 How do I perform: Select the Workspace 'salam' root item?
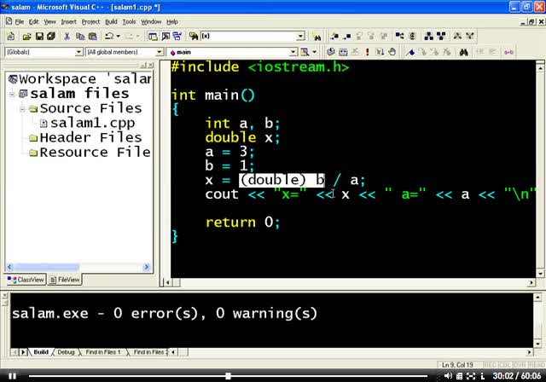[x=85, y=79]
